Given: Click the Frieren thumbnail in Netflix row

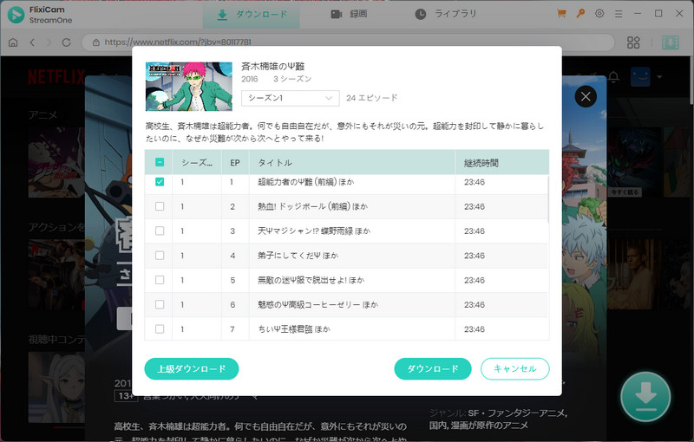Looking at the screenshot, I should 56,387.
